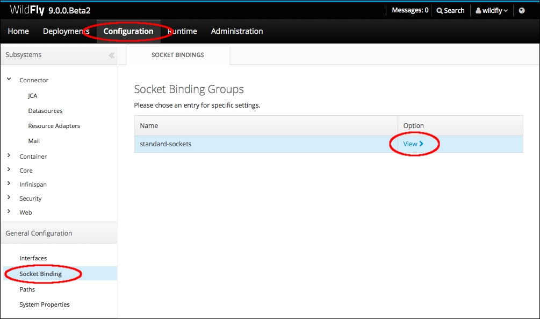Collapse the Subsystems sidebar with double-chevron icon

coord(111,55)
